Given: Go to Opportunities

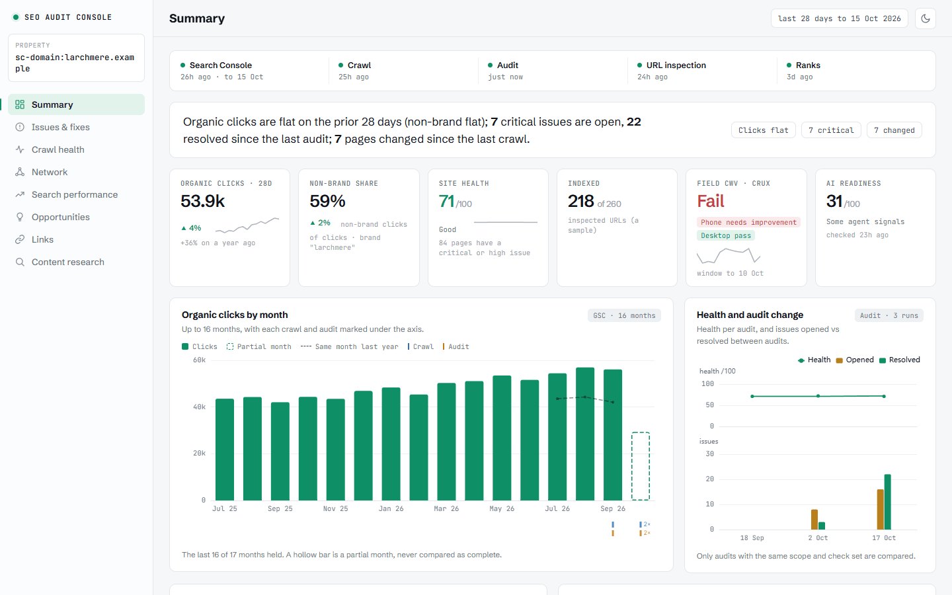Looking at the screenshot, I should (x=76, y=217).
